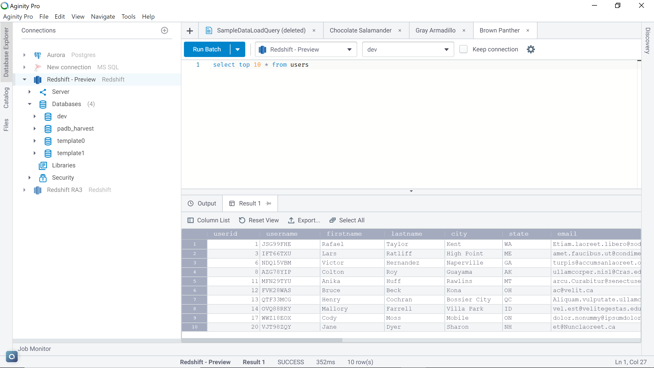Expand the padb_harvest database node

[x=35, y=129]
